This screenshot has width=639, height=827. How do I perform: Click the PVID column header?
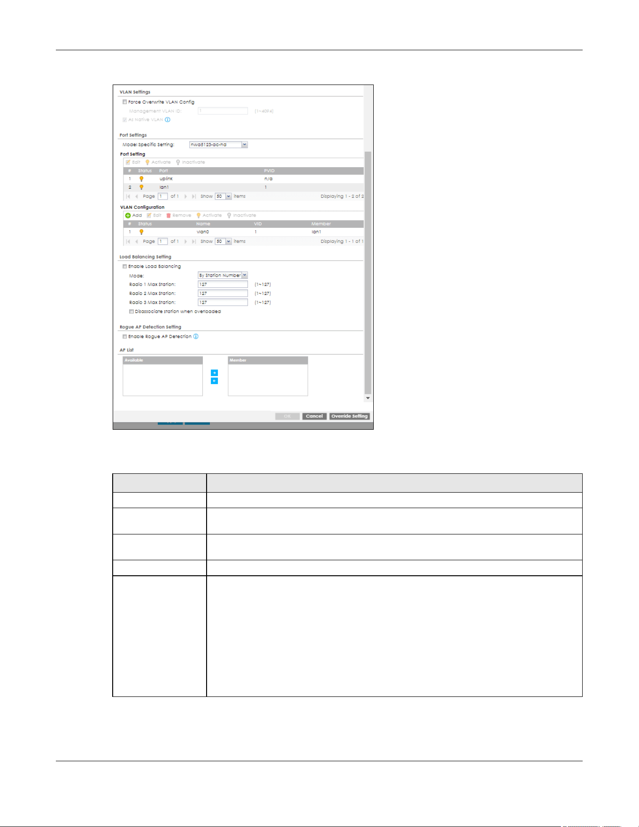click(x=269, y=171)
